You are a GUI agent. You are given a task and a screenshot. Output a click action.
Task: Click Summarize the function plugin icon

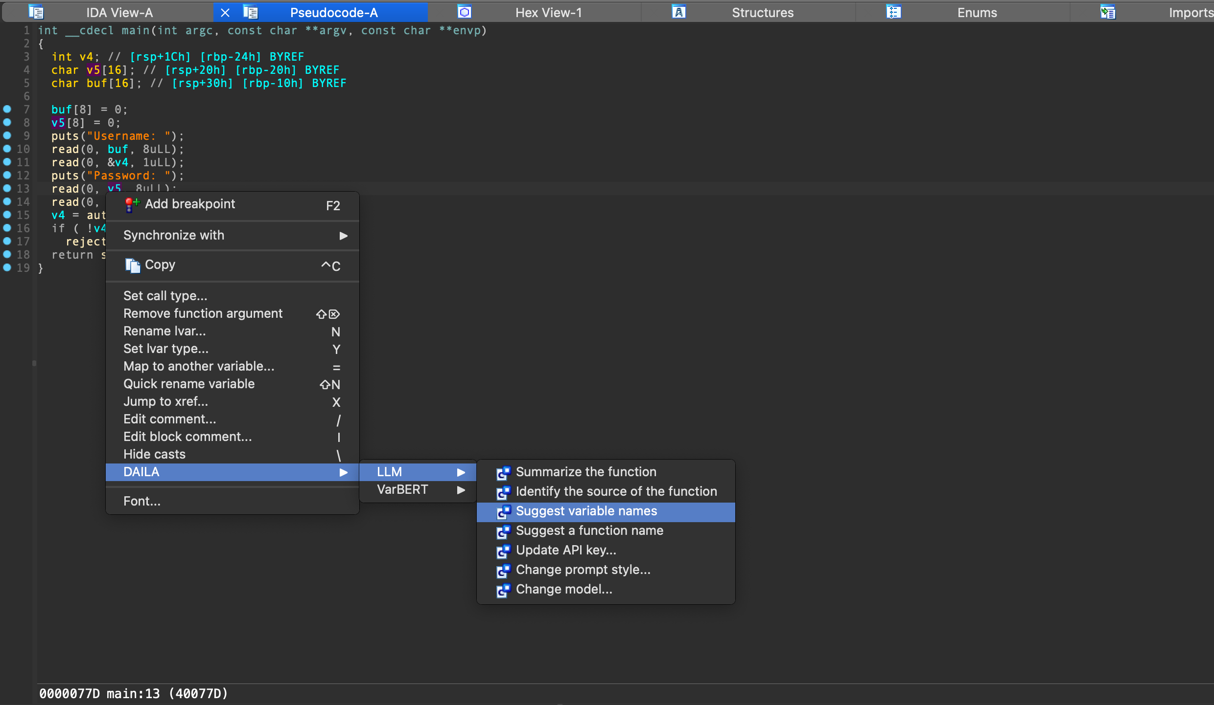[x=503, y=472]
